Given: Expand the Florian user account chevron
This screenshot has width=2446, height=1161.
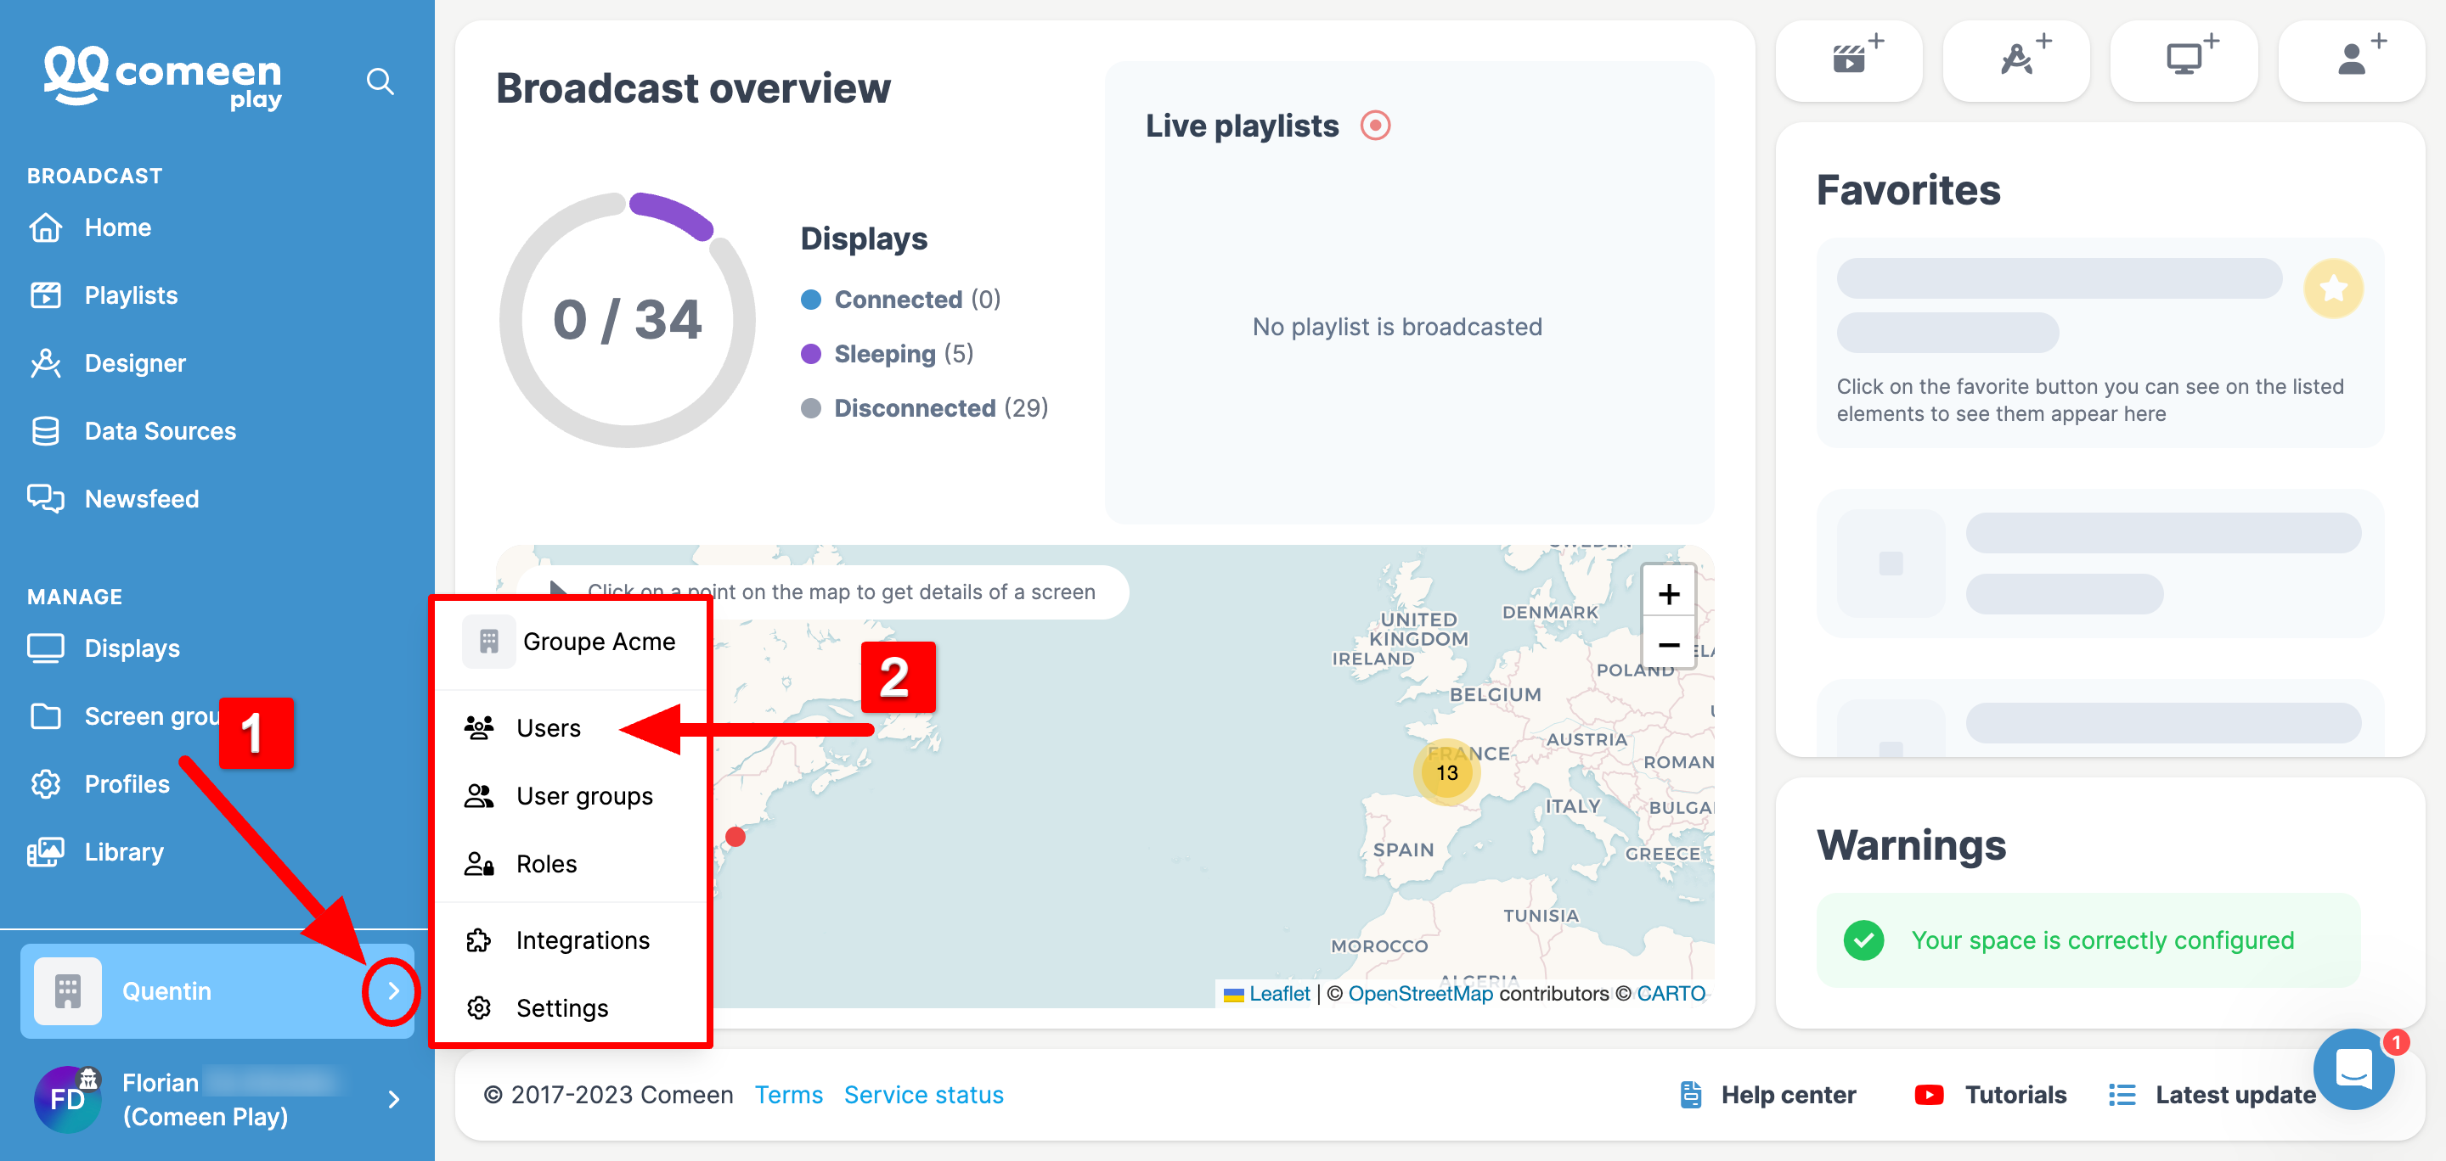Looking at the screenshot, I should tap(393, 1099).
